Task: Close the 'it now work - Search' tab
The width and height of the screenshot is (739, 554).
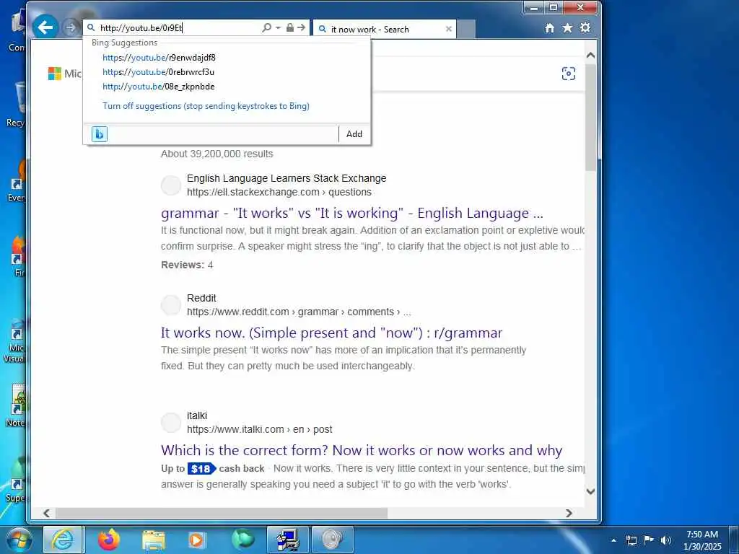Action: (449, 29)
